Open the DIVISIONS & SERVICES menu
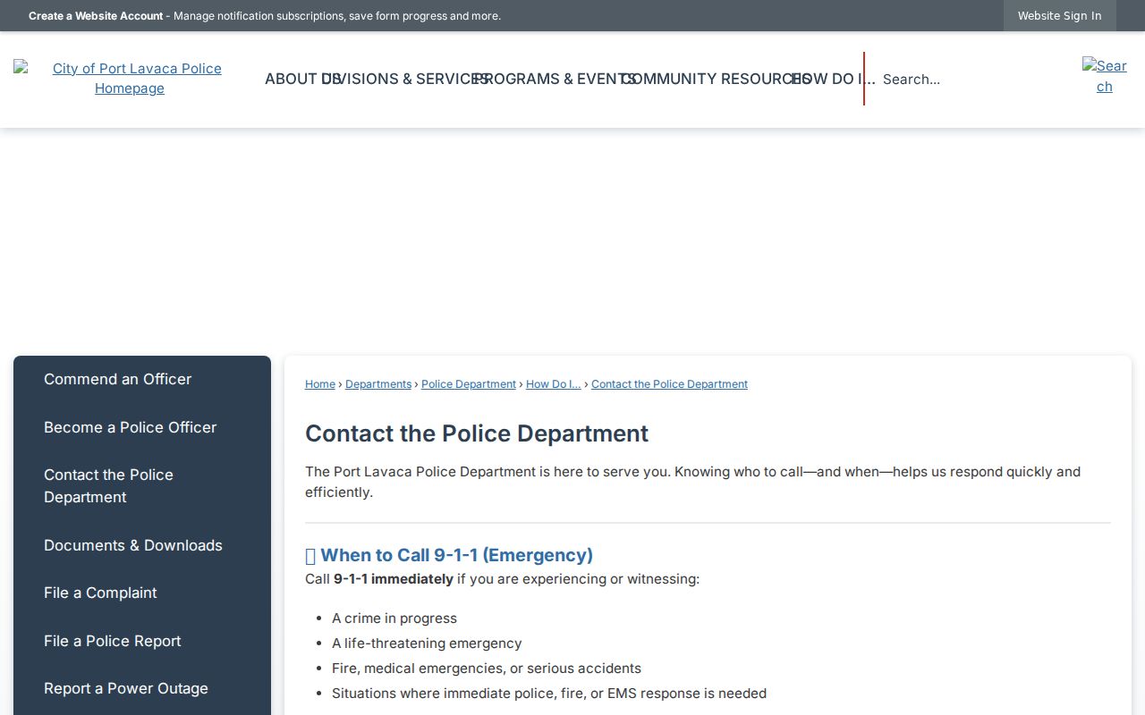Screen dimensions: 1145x715 click(x=405, y=79)
